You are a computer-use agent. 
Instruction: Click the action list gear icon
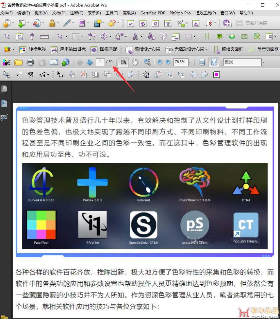tap(156, 24)
